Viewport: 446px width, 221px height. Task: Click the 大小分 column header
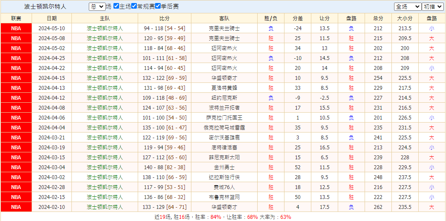click(405, 19)
